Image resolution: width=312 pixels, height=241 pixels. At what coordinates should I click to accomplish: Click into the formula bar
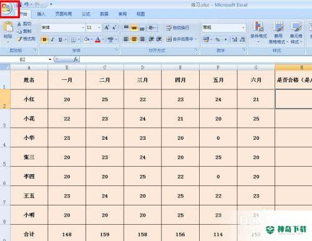point(195,59)
